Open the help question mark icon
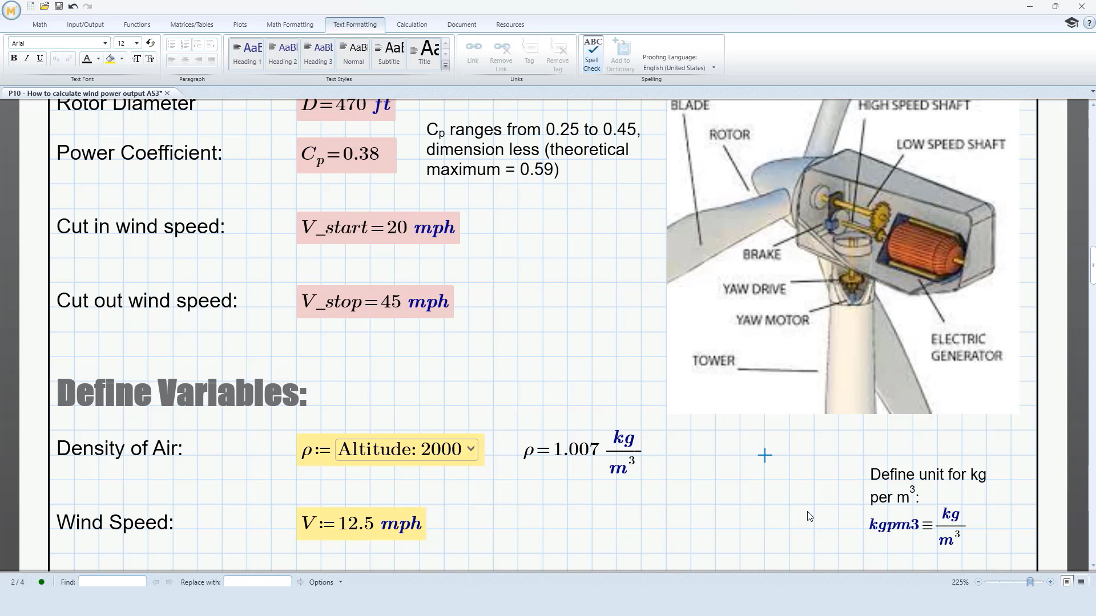 1089,23
